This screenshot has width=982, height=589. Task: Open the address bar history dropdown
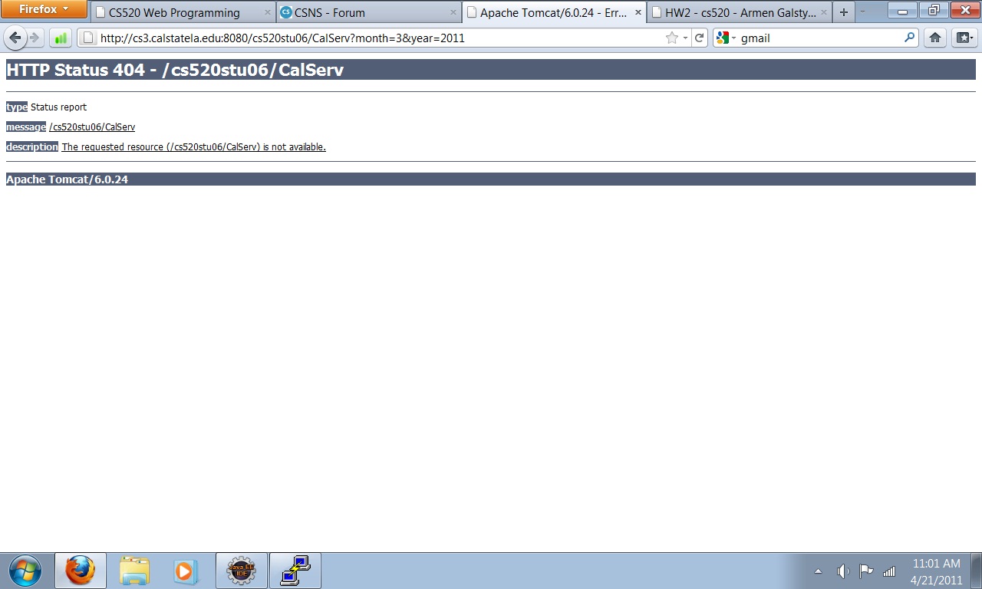click(x=685, y=38)
